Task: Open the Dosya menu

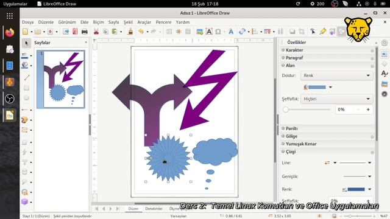Action: (27, 22)
